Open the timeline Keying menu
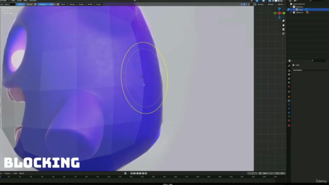This screenshot has width=329, height=185. 8,173
